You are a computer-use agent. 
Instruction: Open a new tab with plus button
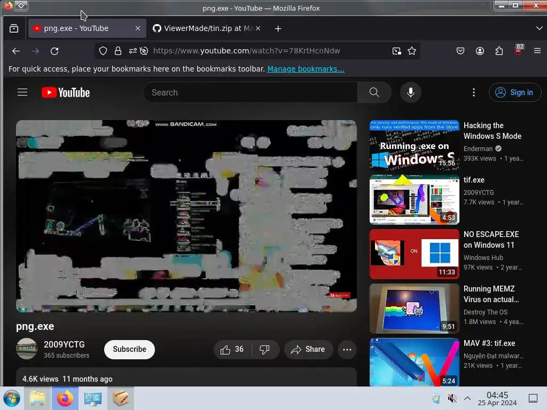tap(278, 29)
